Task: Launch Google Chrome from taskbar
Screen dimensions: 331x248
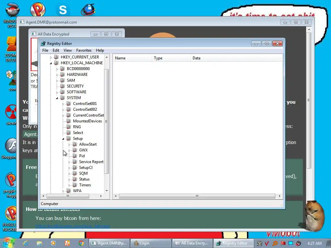Action: tap(81, 243)
